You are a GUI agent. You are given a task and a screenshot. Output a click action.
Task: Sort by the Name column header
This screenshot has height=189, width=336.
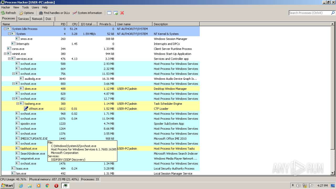pyautogui.click(x=28, y=24)
